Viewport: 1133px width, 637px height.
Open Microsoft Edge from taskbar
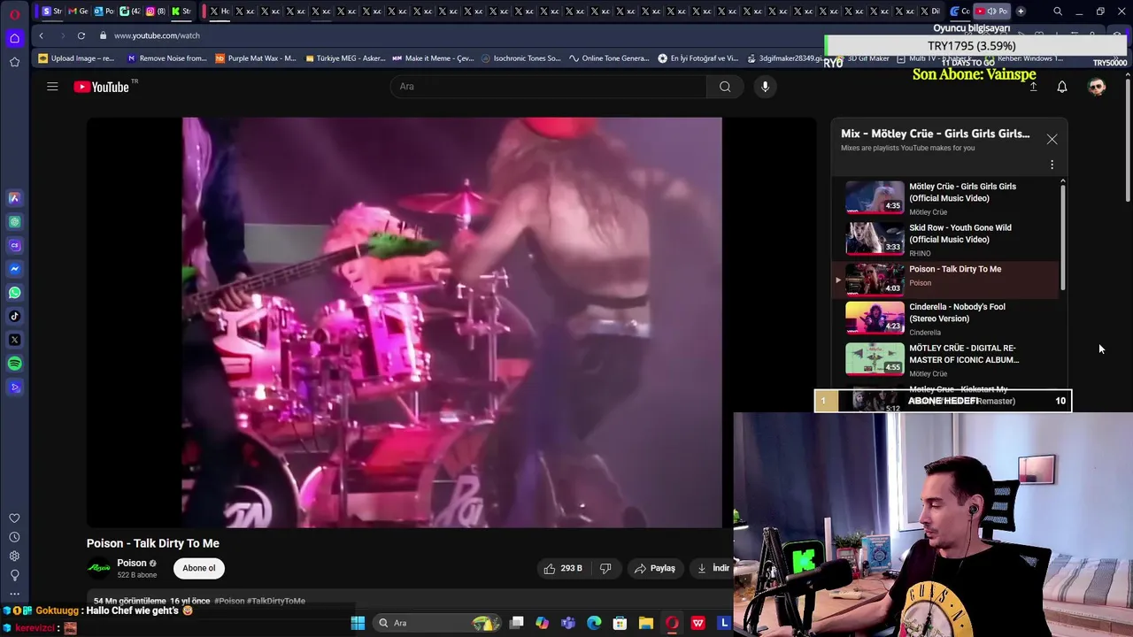pos(594,623)
